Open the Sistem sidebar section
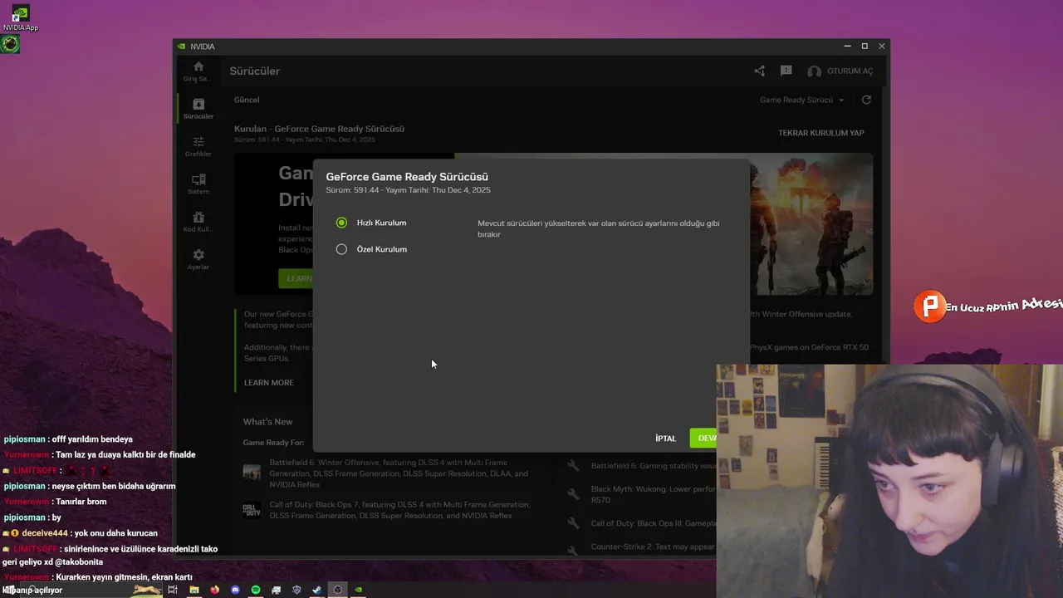The height and width of the screenshot is (598, 1063). 198,184
